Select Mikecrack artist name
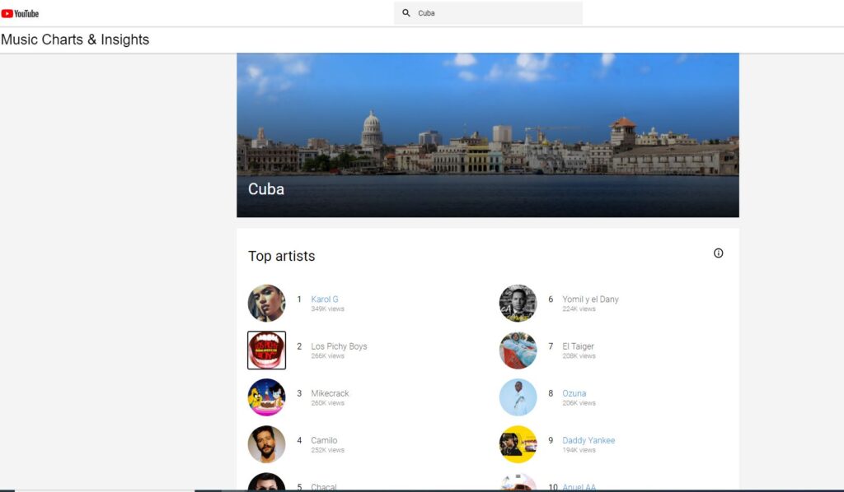Screen dimensions: 844x492 tap(330, 393)
